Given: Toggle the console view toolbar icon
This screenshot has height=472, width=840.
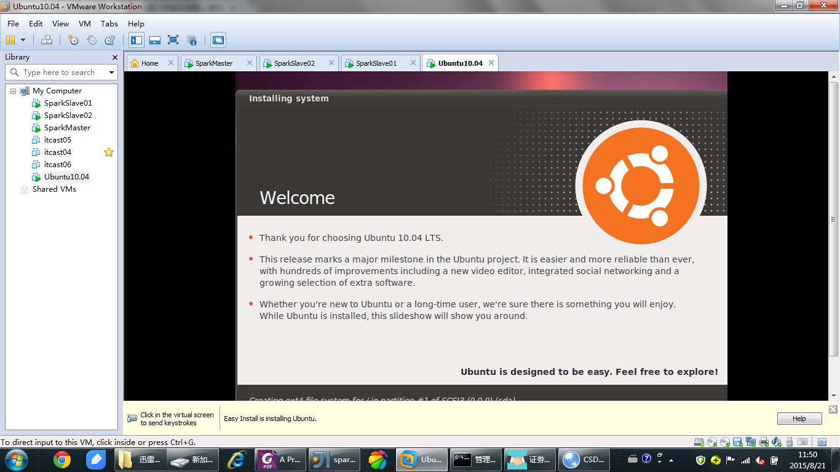Looking at the screenshot, I should [x=218, y=40].
